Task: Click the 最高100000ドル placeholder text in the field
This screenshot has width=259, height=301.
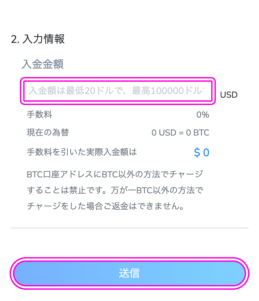Action: [x=167, y=91]
